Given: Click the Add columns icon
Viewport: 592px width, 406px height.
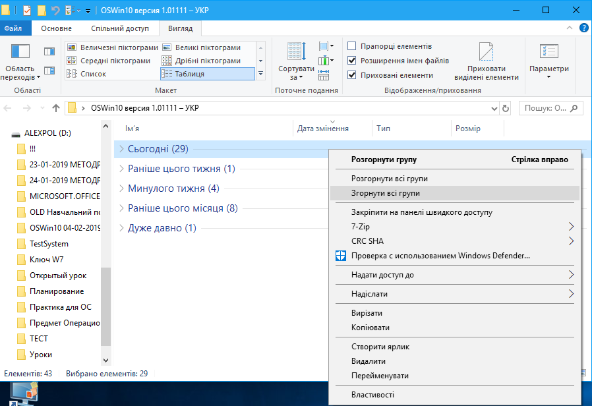Looking at the screenshot, I should (x=326, y=61).
